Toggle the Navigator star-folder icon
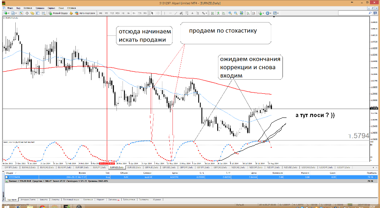This screenshot has width=380, height=208. 33,13
